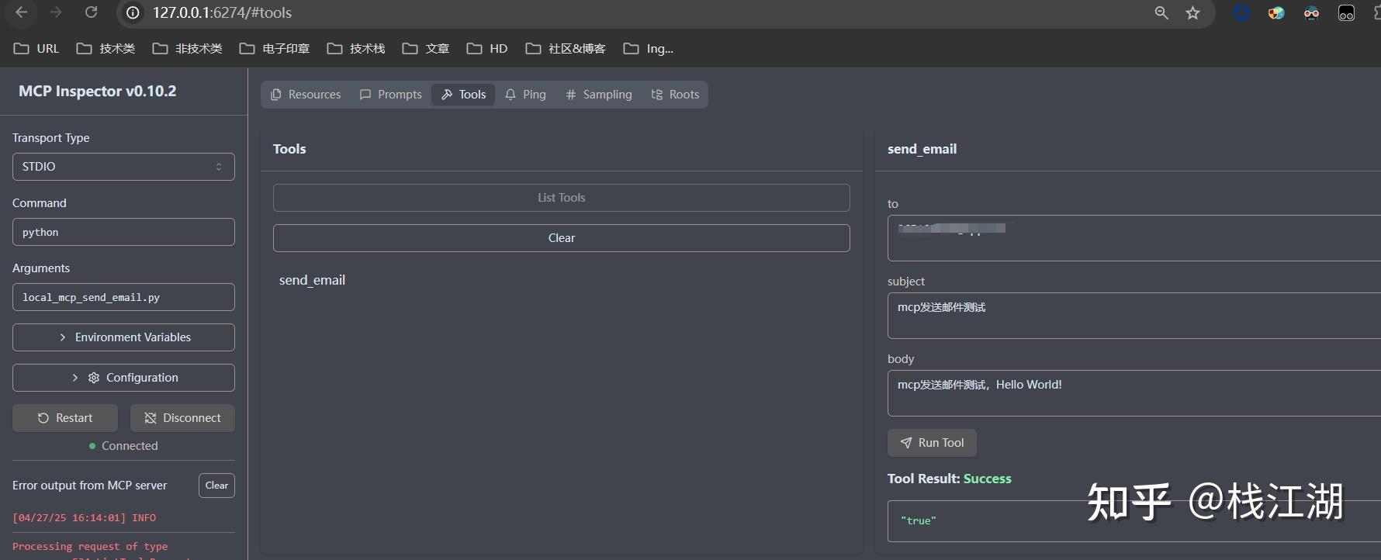Select send_email in the tools list

click(313, 280)
